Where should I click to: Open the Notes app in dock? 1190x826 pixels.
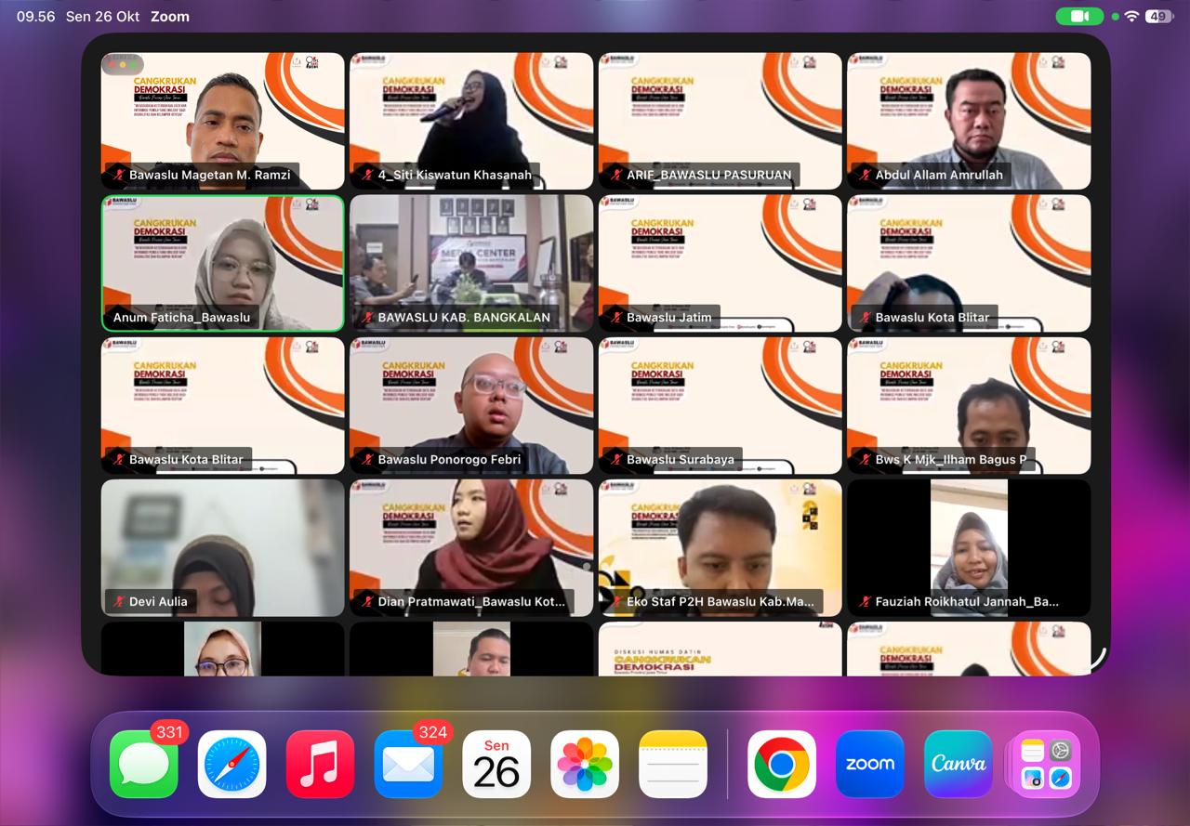673,764
